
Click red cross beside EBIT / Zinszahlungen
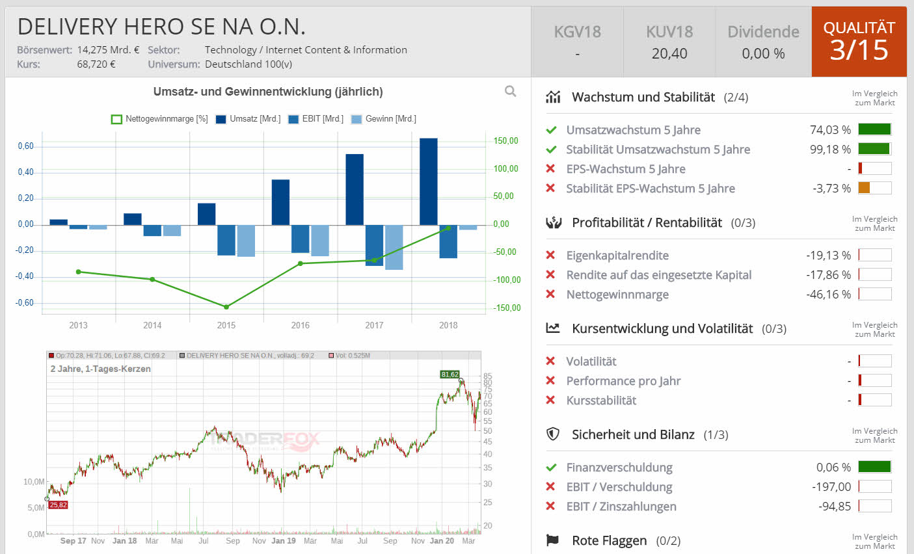point(550,507)
